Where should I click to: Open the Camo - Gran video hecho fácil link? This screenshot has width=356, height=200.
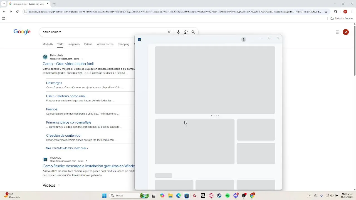(68, 64)
